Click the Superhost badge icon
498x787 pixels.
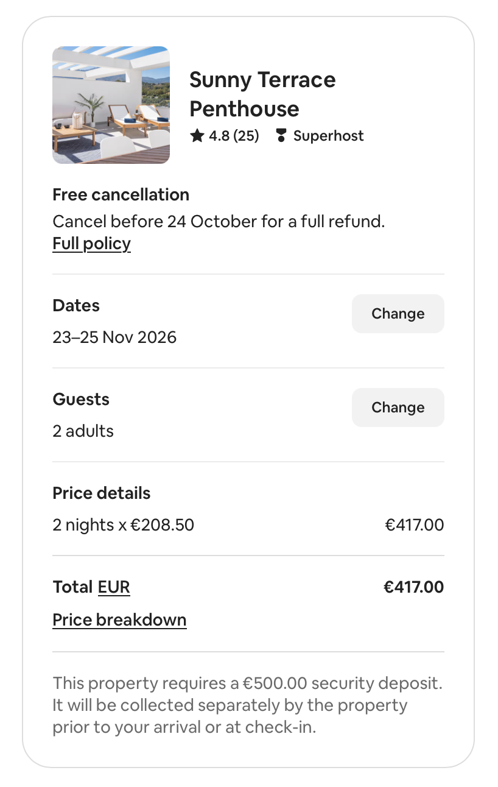(x=281, y=136)
